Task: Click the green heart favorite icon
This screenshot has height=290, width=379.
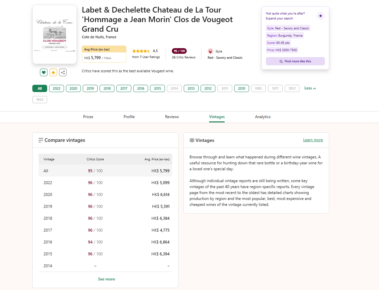Action: tap(44, 73)
